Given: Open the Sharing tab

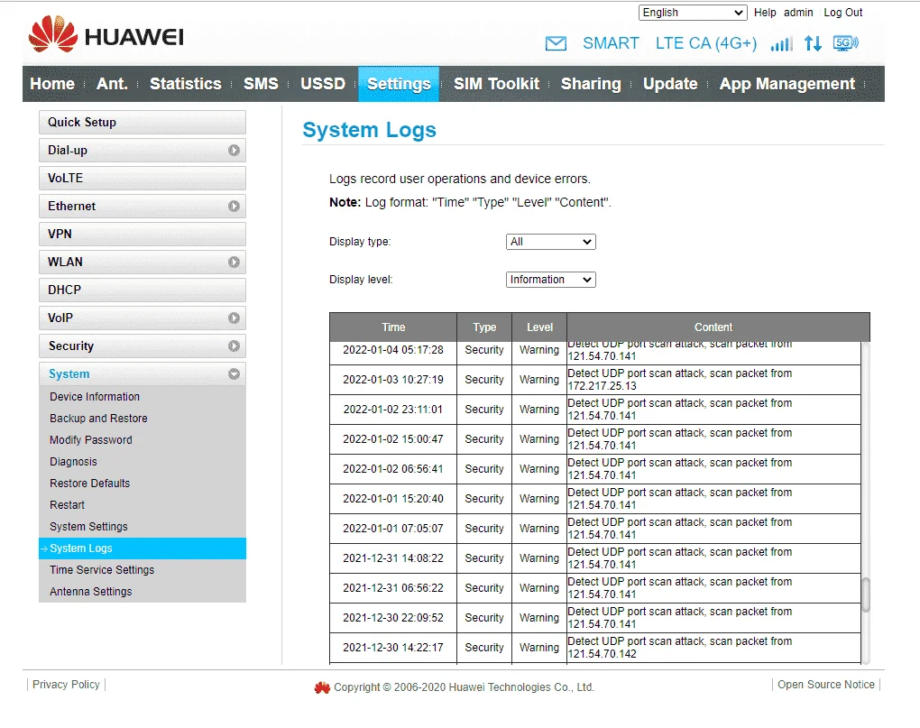Looking at the screenshot, I should click(x=590, y=83).
